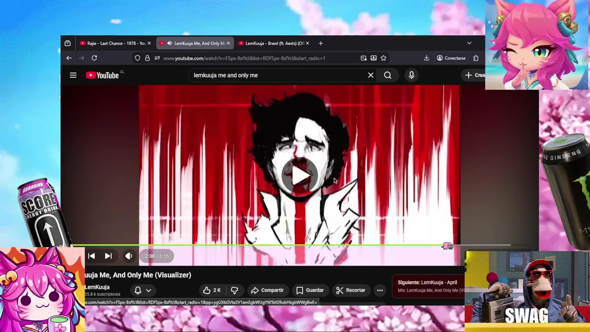Click the Compartir share button
This screenshot has width=590, height=332.
pyautogui.click(x=267, y=290)
